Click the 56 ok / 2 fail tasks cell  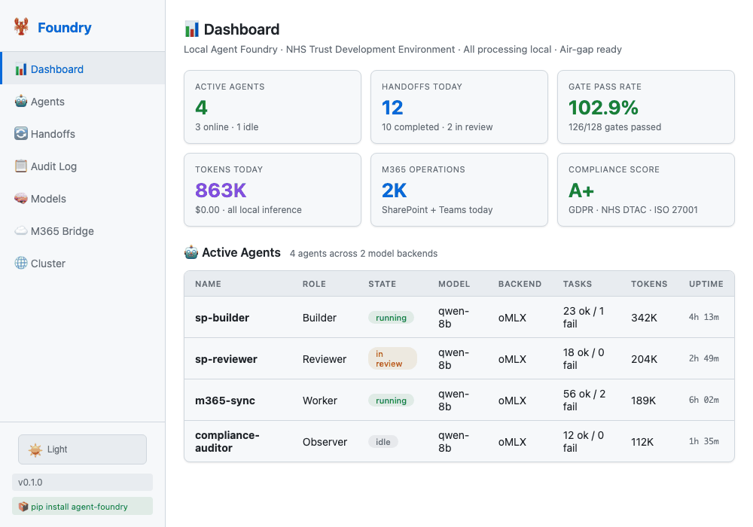click(x=584, y=400)
